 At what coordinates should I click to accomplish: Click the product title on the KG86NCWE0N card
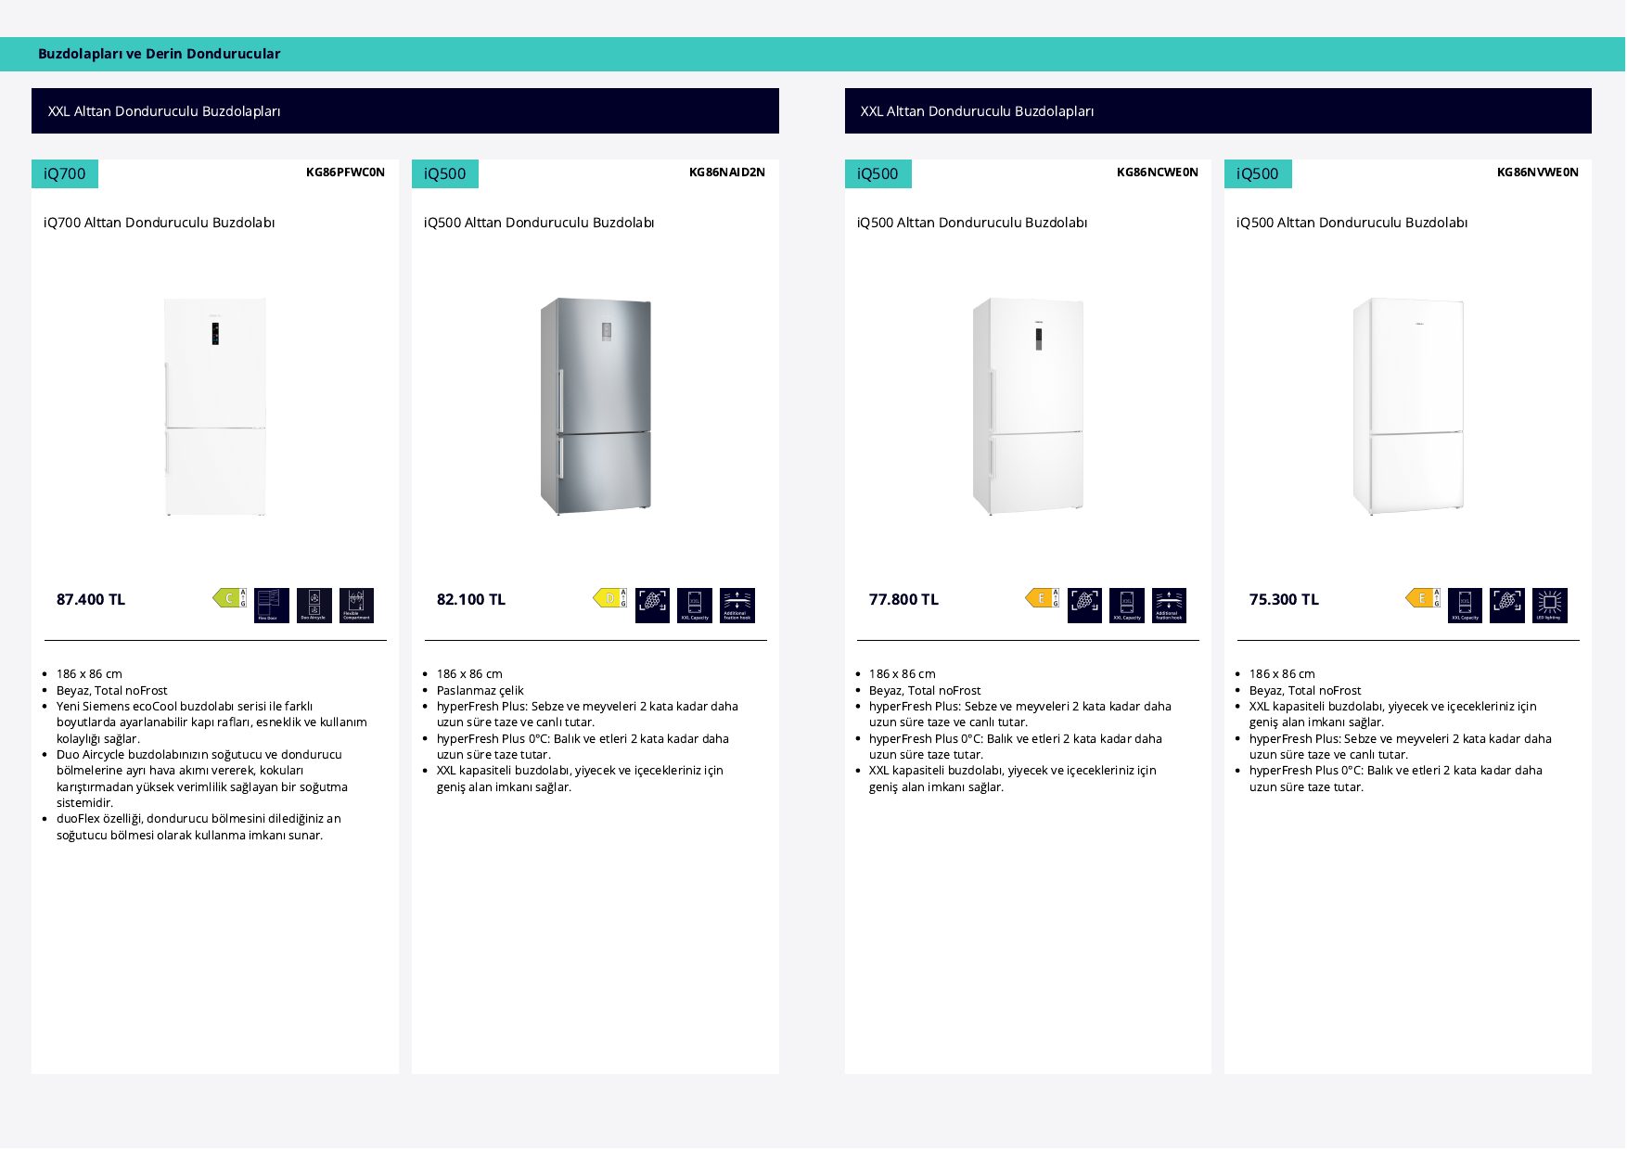(x=972, y=223)
